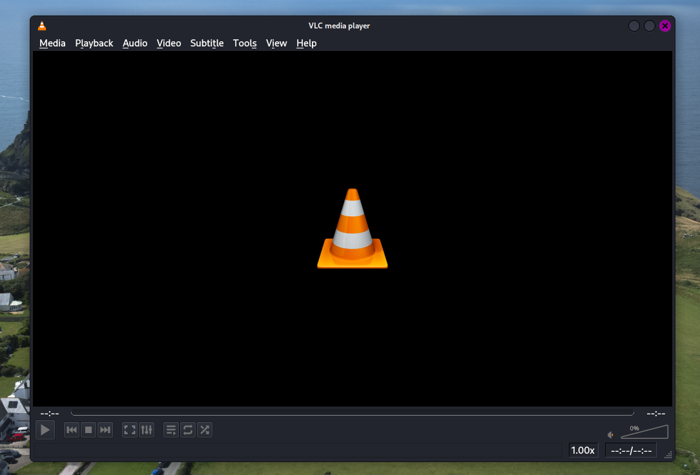Viewport: 700px width, 475px height.
Task: Show extended settings and effects
Action: pyautogui.click(x=147, y=430)
